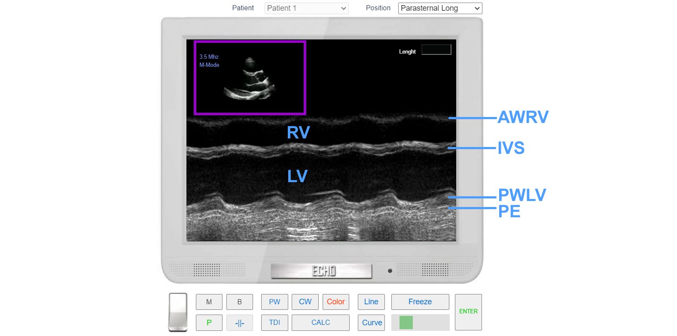Click the IVS label

coord(511,148)
